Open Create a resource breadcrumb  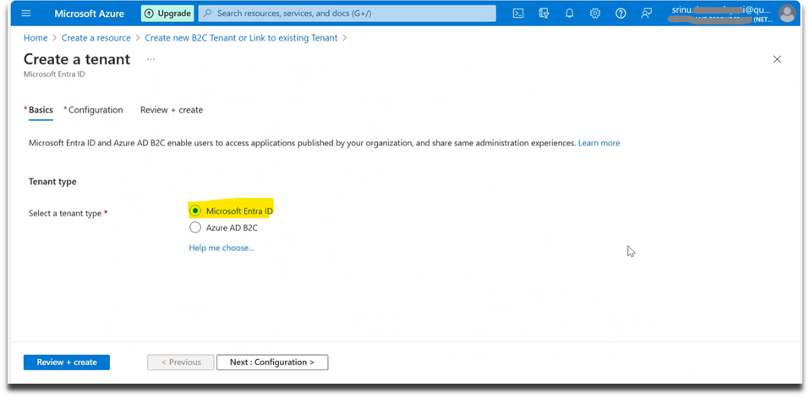[96, 38]
